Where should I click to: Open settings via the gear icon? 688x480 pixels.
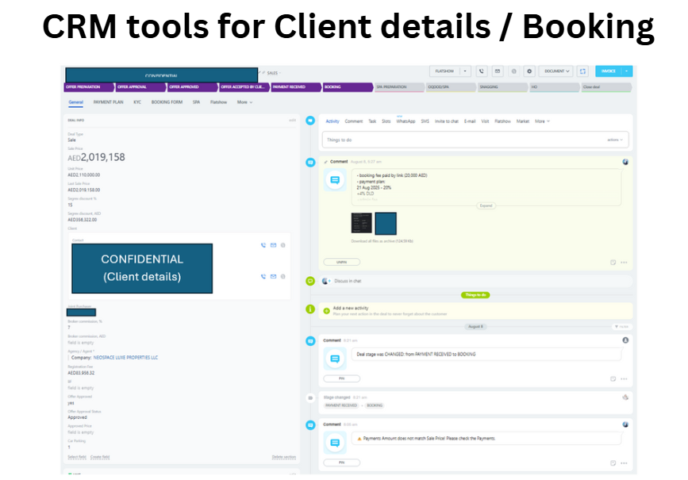530,71
